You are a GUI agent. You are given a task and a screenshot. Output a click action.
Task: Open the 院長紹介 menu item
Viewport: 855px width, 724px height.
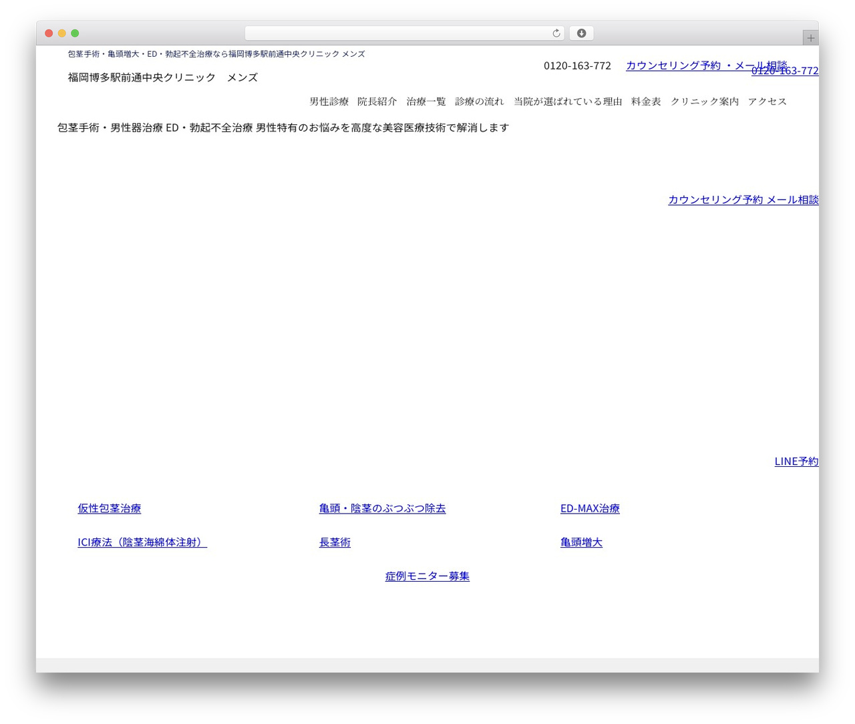pyautogui.click(x=377, y=102)
